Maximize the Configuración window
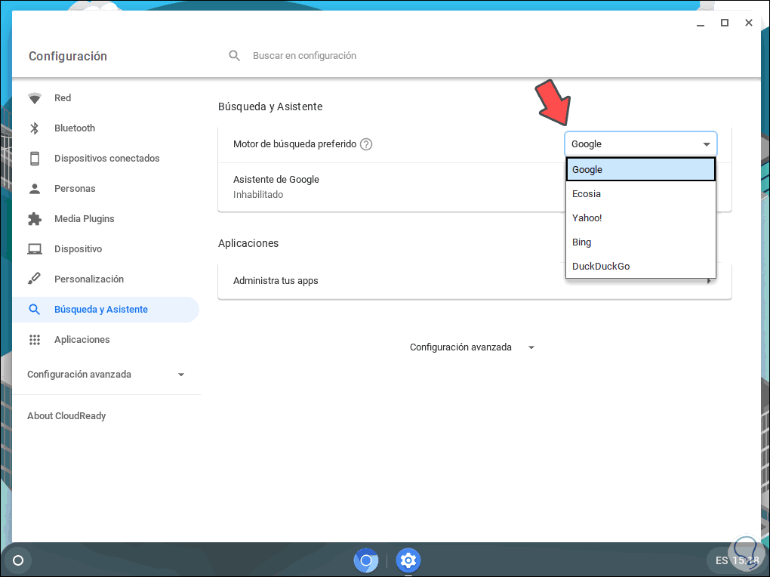Viewport: 770px width, 577px height. tap(725, 23)
